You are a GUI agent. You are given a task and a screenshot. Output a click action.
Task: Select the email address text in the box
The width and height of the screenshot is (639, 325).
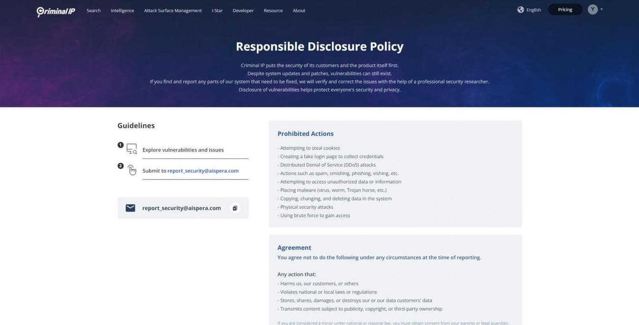point(181,208)
